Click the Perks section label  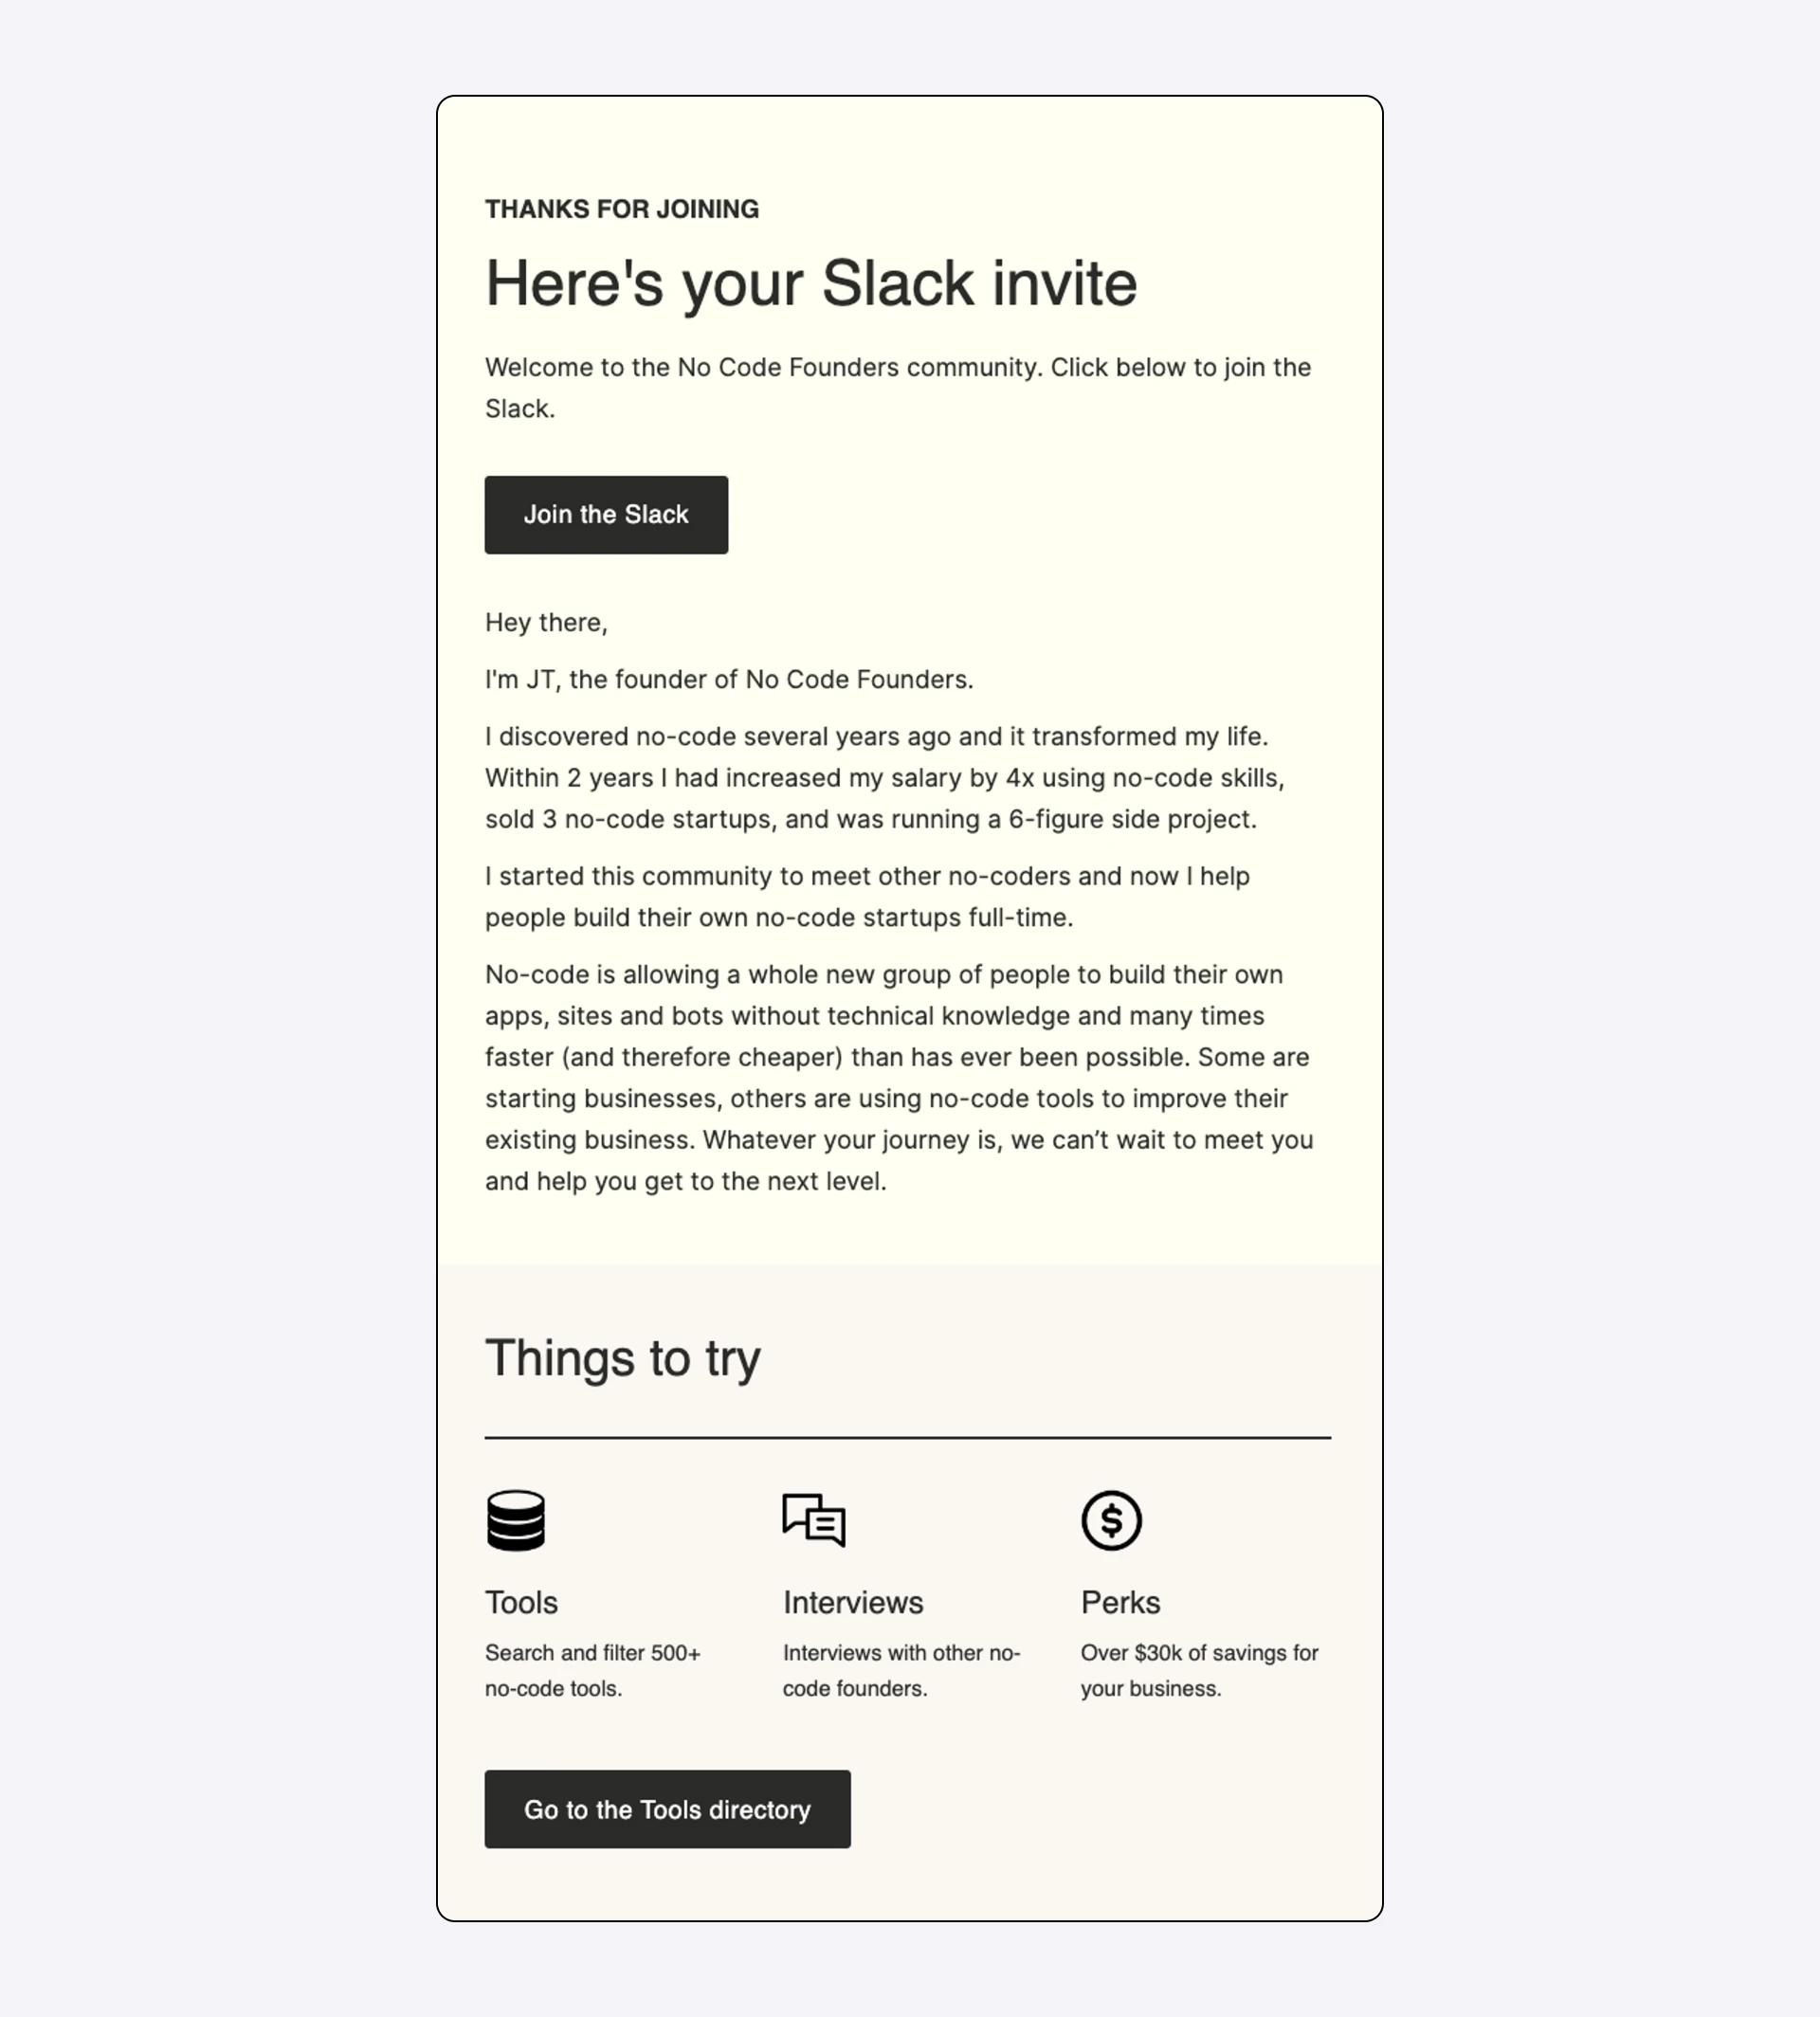pos(1119,1603)
